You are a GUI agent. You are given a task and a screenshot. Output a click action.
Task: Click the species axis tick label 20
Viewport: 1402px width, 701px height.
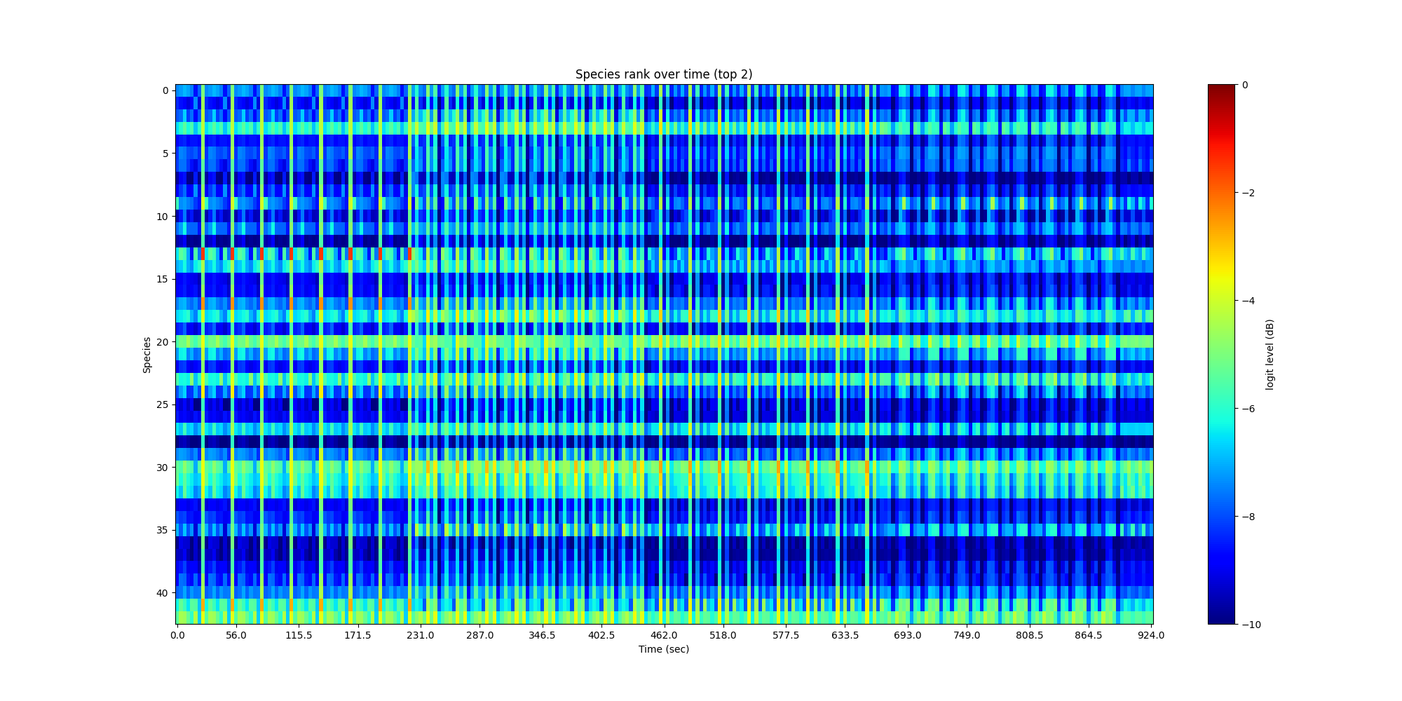[162, 342]
